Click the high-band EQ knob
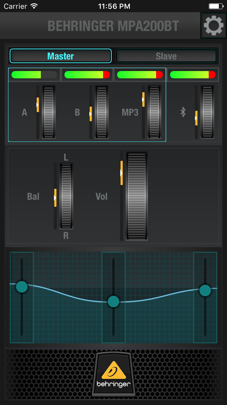The image size is (227, 405). pos(205,290)
